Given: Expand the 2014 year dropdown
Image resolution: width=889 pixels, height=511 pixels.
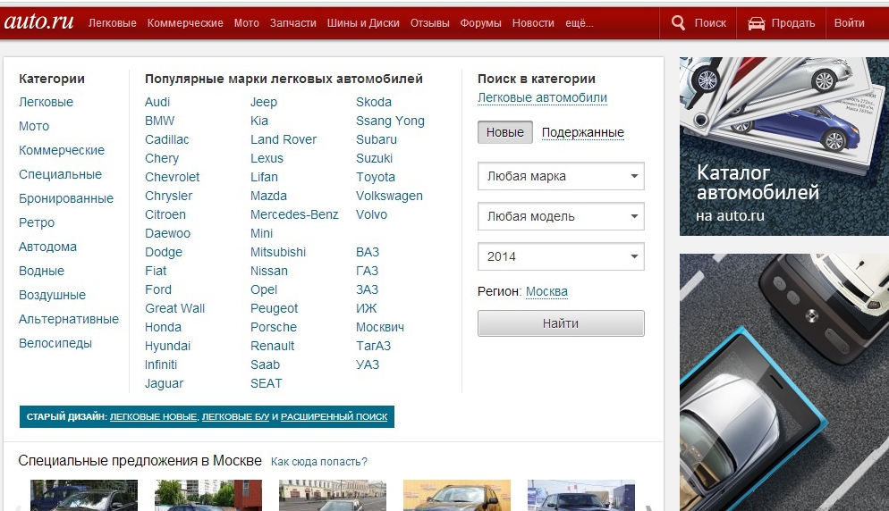Looking at the screenshot, I should (561, 256).
